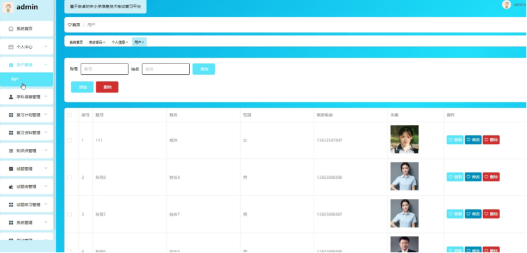Click 查看 for the row with account 111
Viewport: 527px width, 253px height.
click(455, 140)
